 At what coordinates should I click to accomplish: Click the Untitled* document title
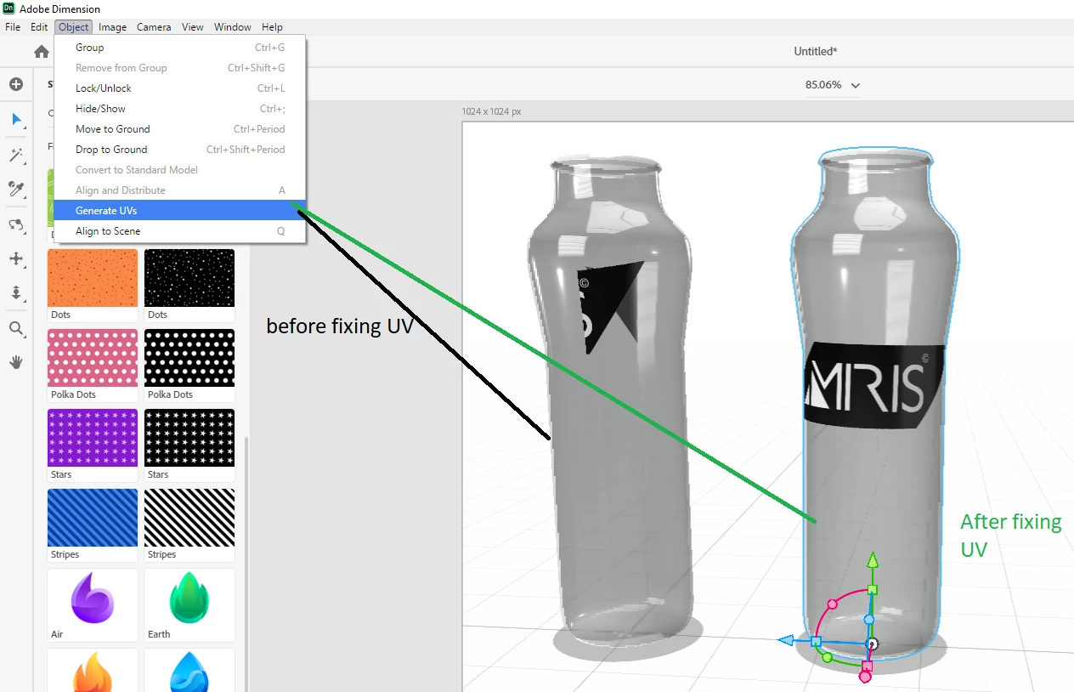[816, 51]
